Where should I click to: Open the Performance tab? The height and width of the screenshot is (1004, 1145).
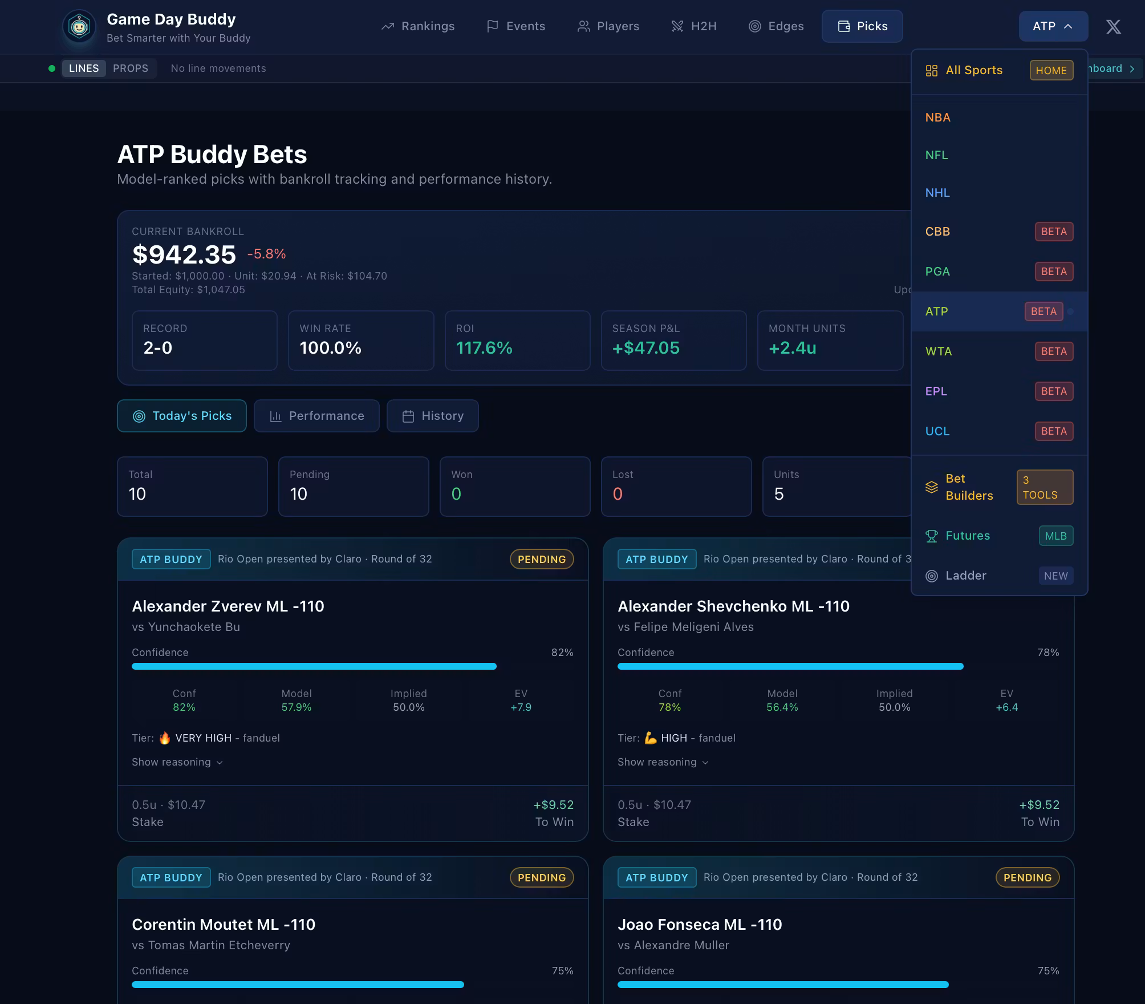tap(316, 416)
